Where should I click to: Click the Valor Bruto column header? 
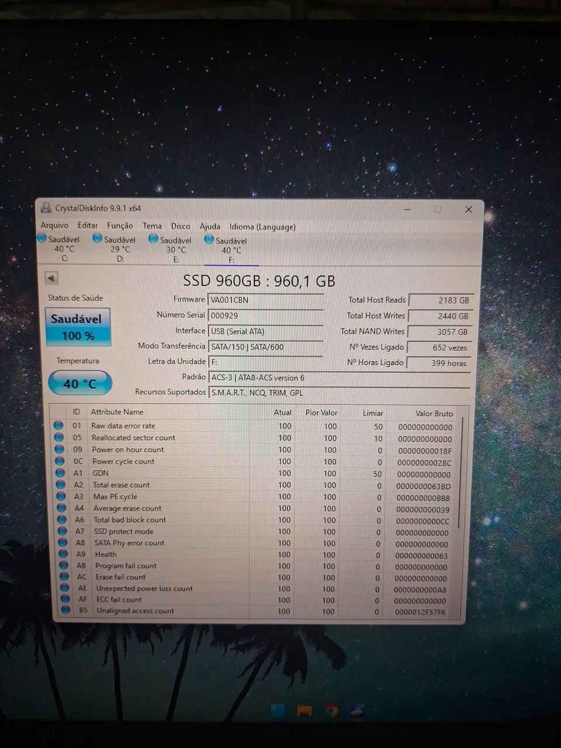click(434, 413)
